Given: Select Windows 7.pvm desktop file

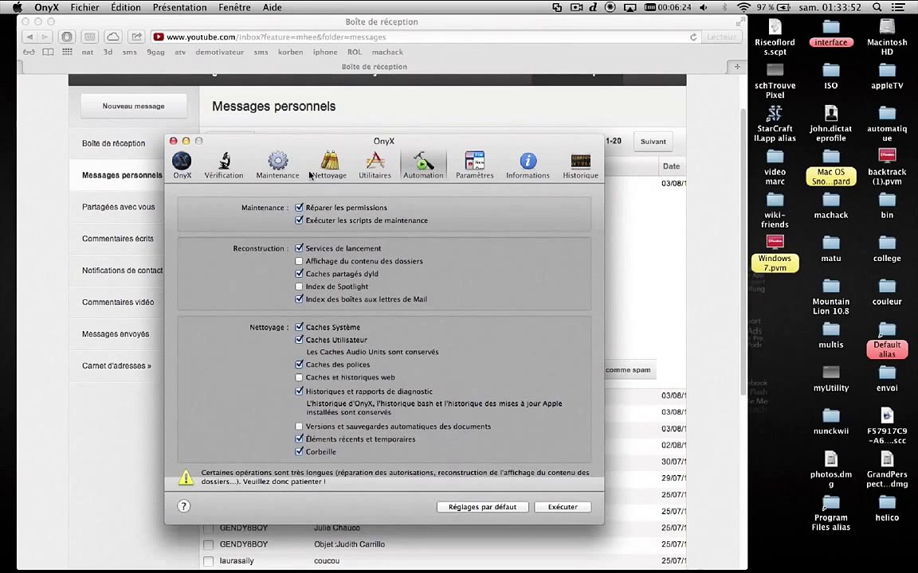Looking at the screenshot, I should coord(775,253).
